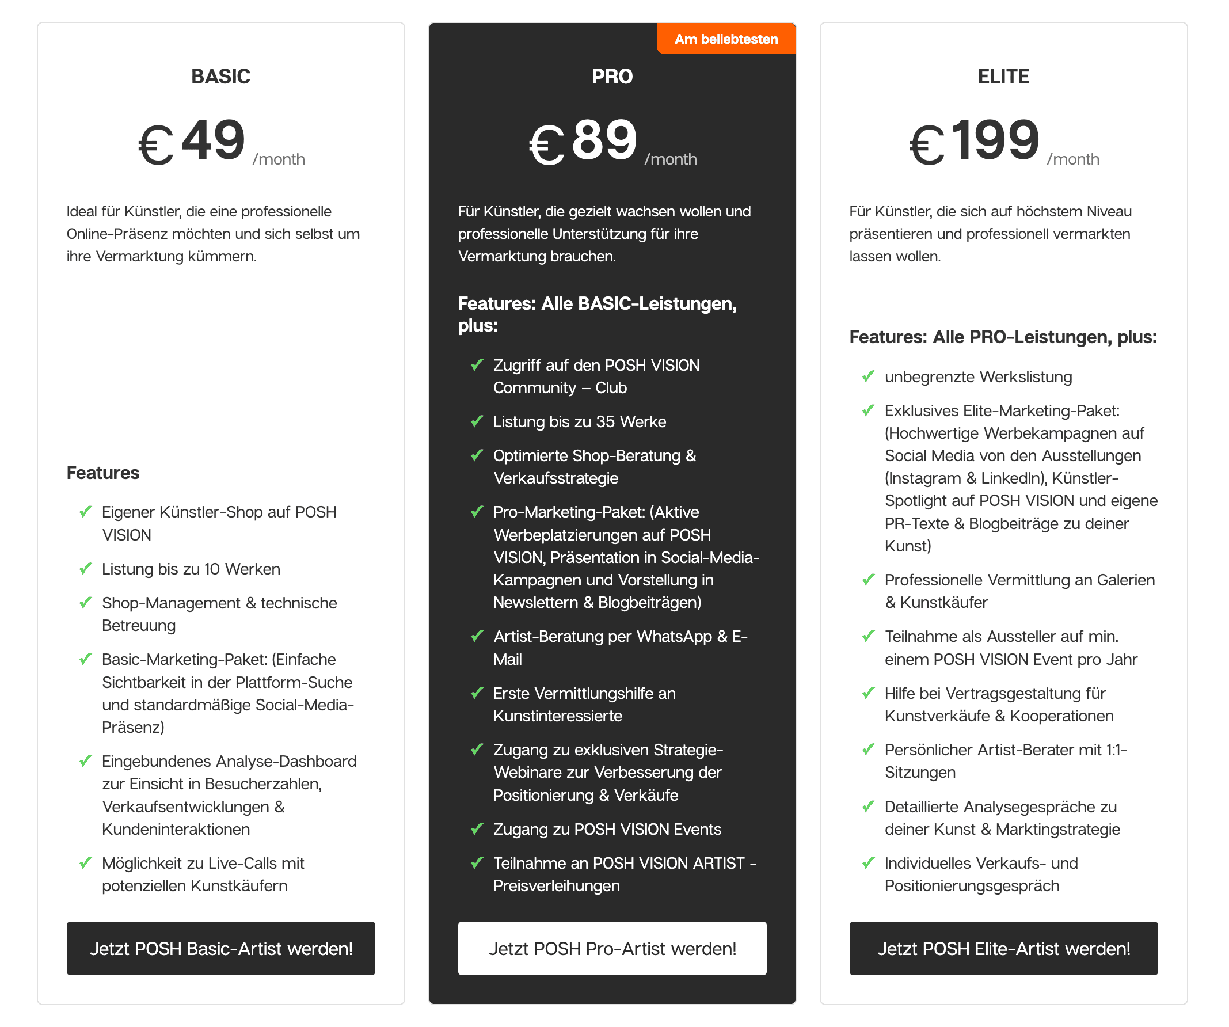
Task: Click checkmark beside 'Zugang zu POSH VISION Events'
Action: (x=477, y=829)
